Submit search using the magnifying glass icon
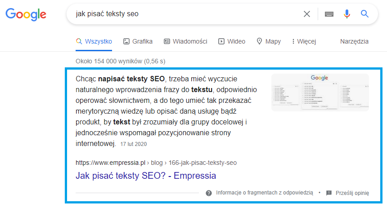This screenshot has width=387, height=212. [x=364, y=14]
